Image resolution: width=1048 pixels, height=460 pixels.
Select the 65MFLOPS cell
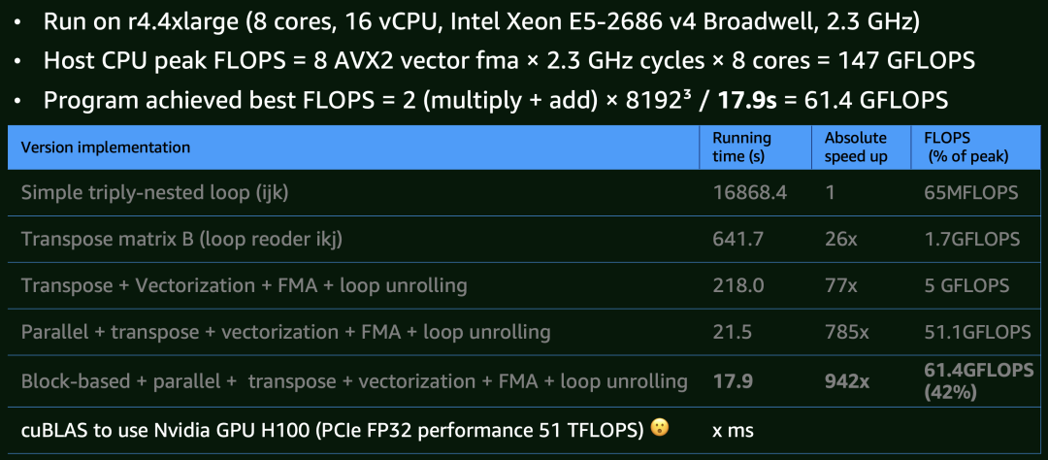(971, 193)
